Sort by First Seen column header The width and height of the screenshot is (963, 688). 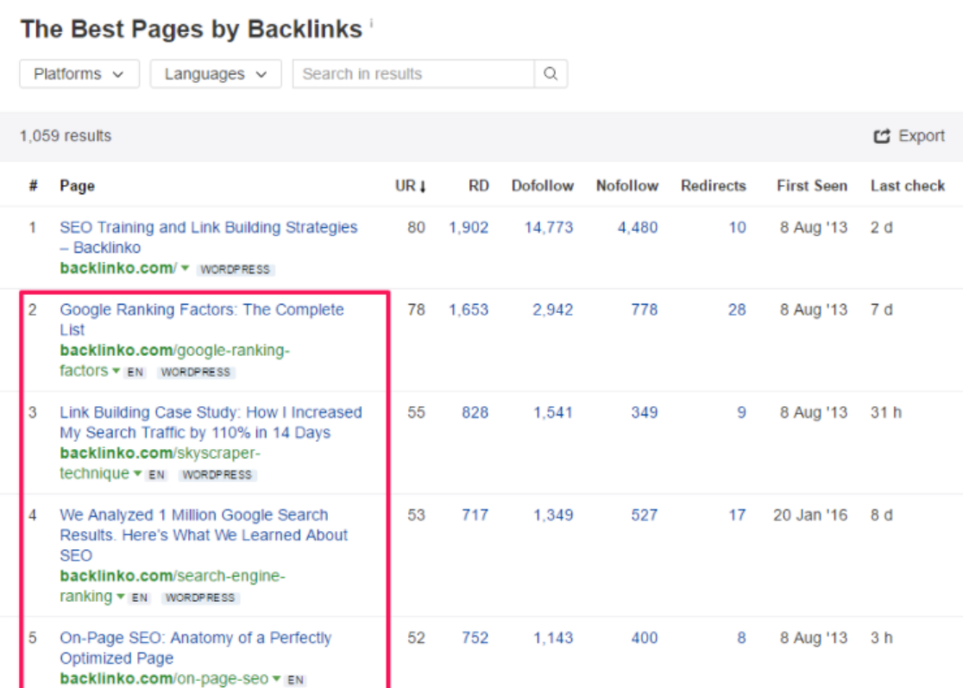pos(812,185)
